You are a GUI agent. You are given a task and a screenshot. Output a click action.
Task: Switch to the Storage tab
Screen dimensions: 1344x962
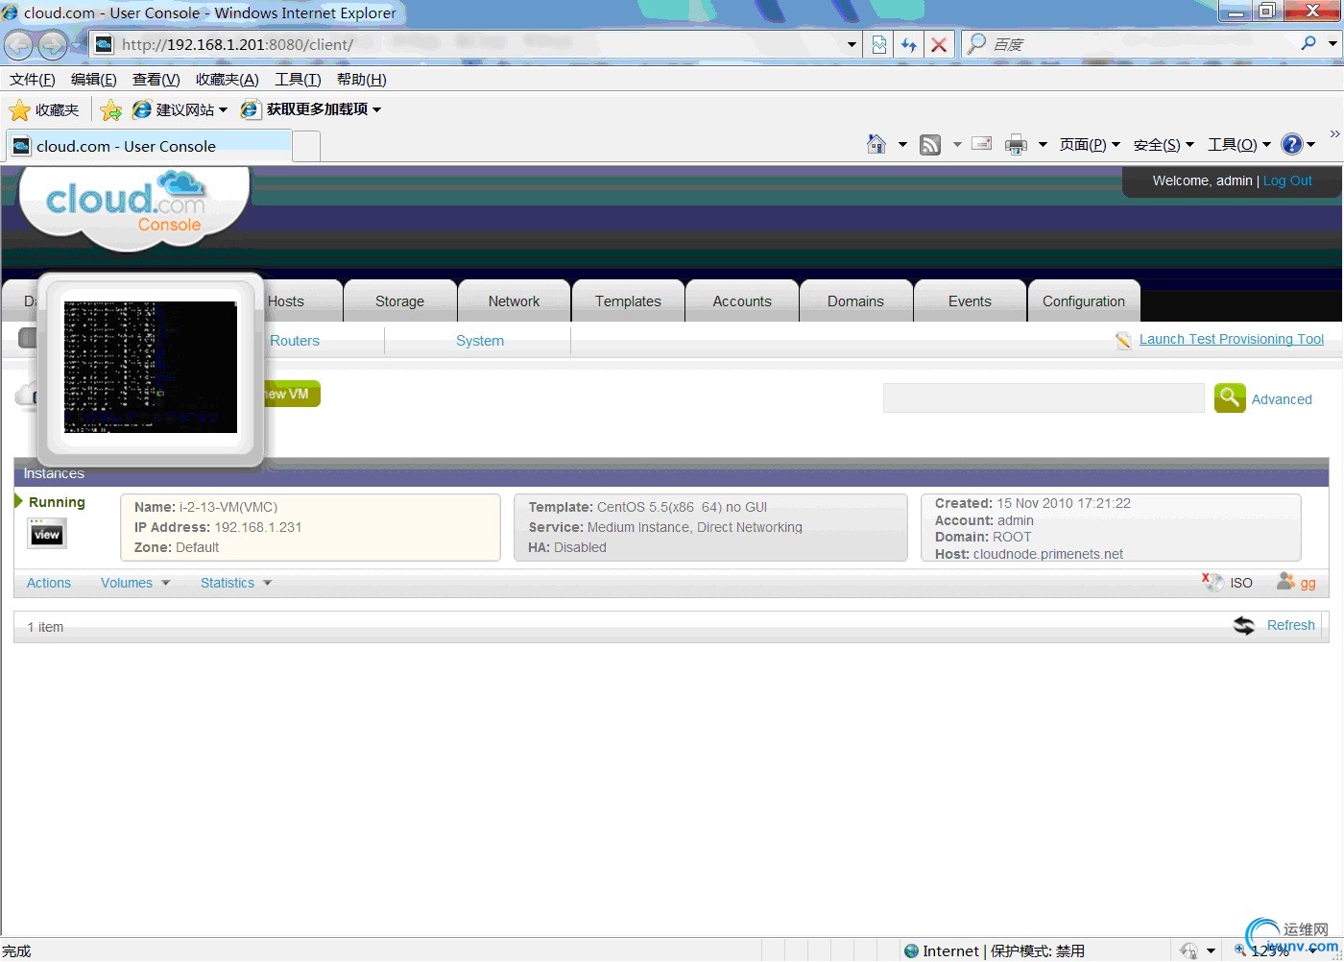(400, 301)
